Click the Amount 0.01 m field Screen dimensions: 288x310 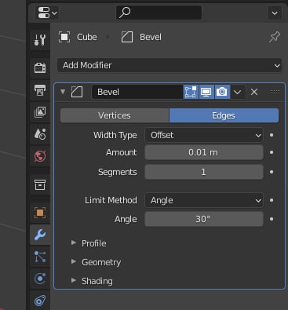[204, 152]
